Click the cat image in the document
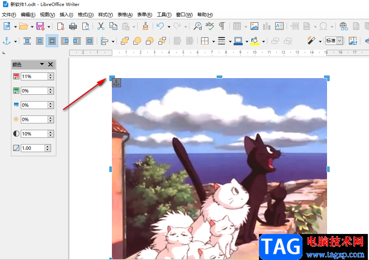 219,169
